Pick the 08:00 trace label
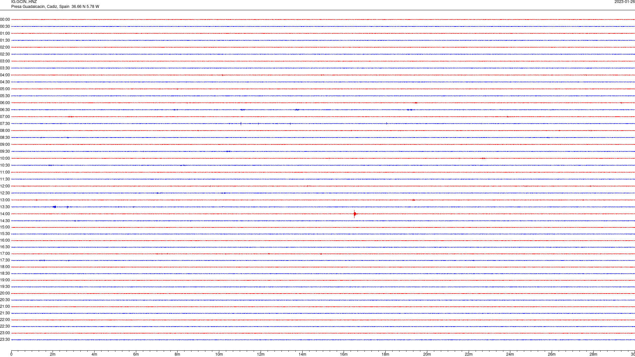The image size is (635, 357). 5,131
